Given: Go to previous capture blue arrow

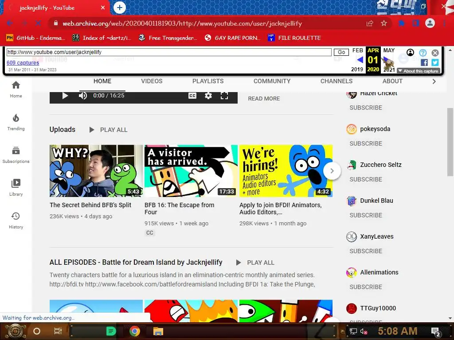Looking at the screenshot, I should point(360,60).
